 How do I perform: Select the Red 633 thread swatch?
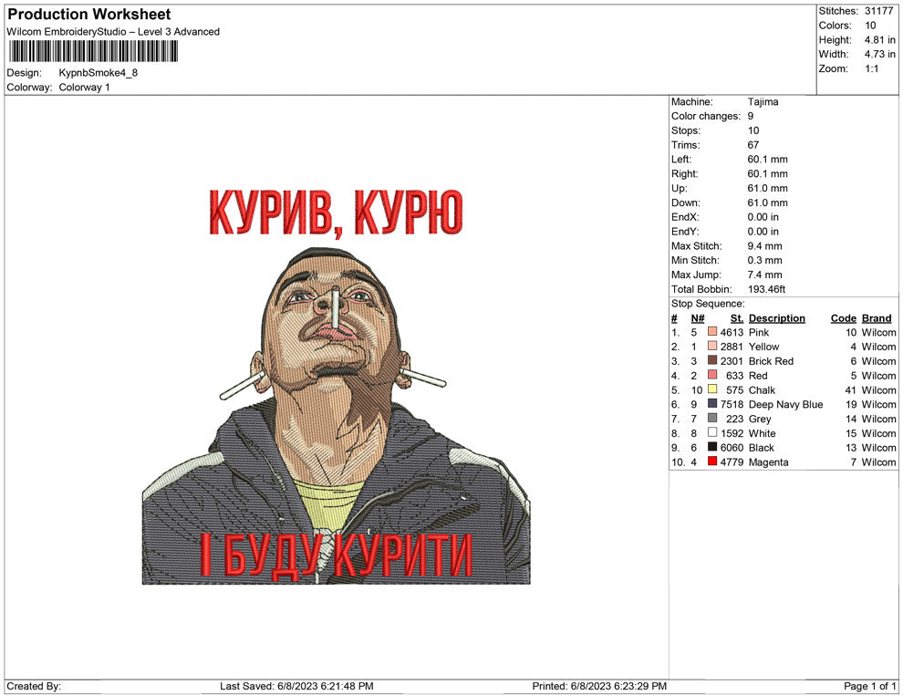[712, 375]
